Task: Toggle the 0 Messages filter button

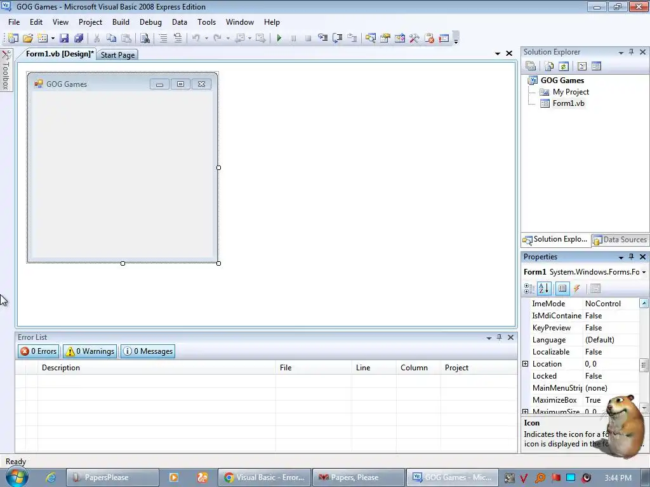Action: [x=148, y=351]
